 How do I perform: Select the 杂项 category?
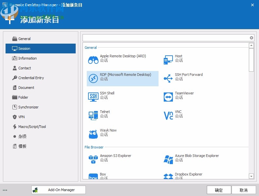pos(40,136)
